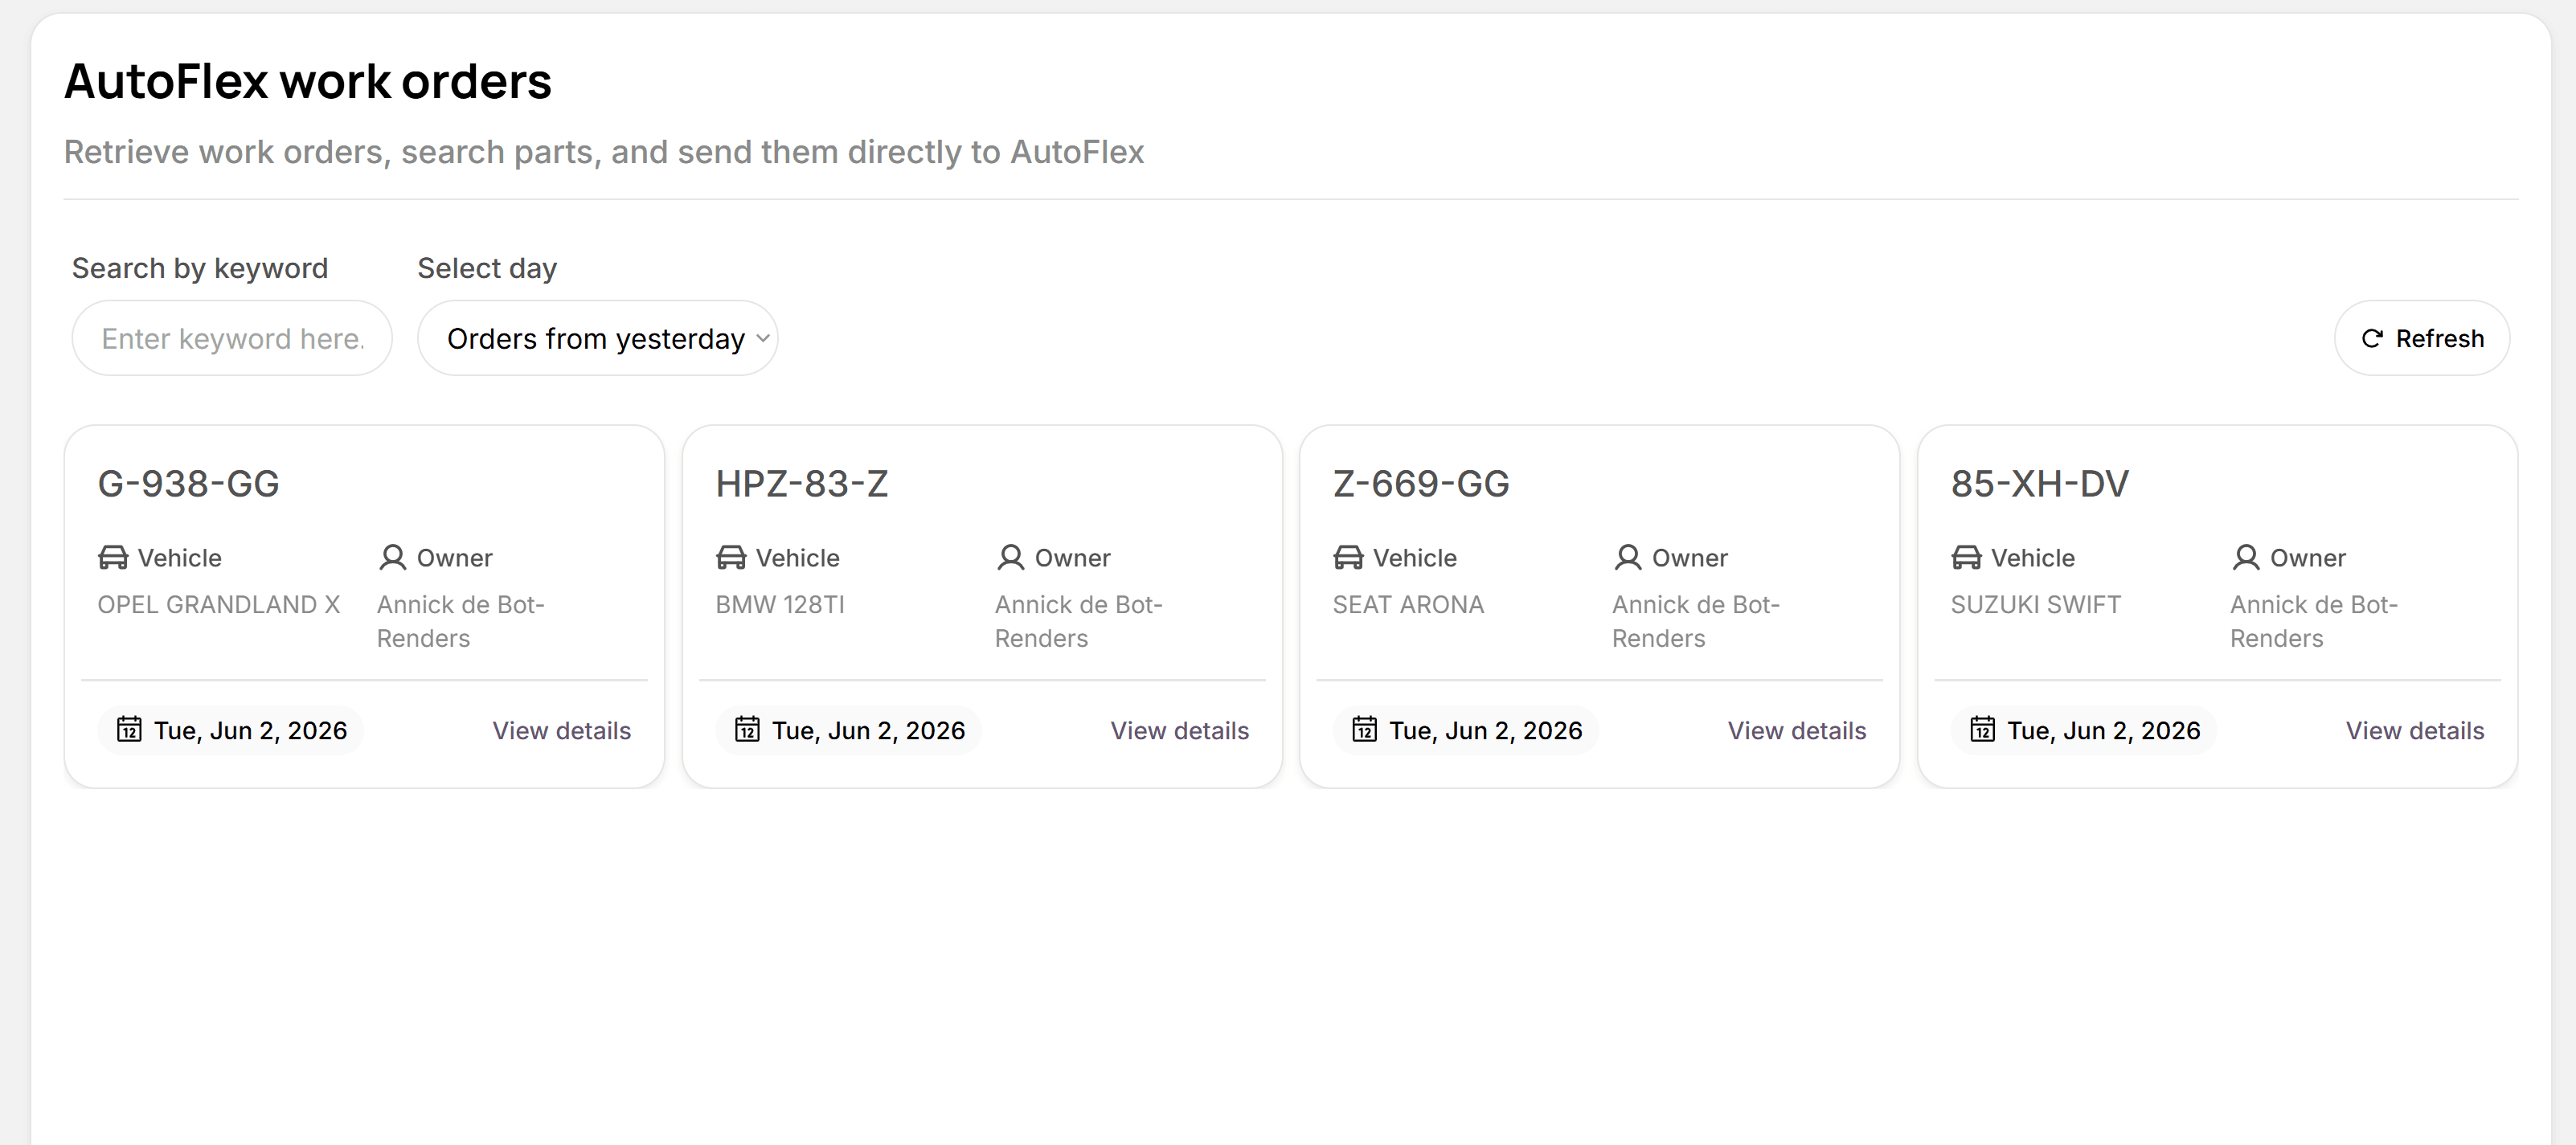Click the AutoFlex work orders heading
The height and width of the screenshot is (1145, 2576).
point(308,81)
